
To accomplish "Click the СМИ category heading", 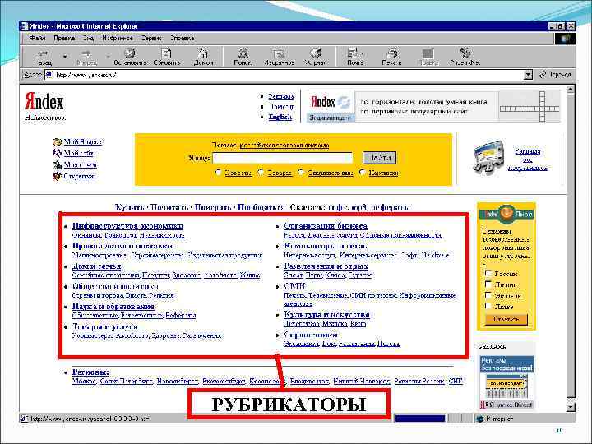I will 294,286.
